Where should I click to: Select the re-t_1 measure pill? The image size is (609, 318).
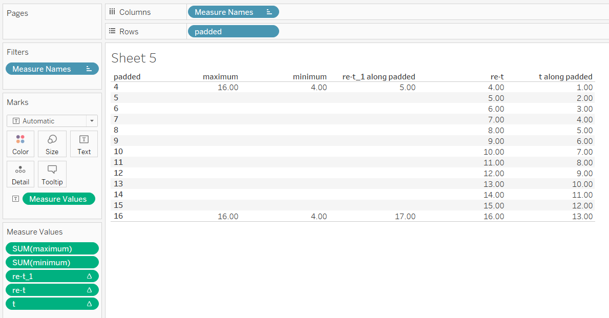[52, 276]
